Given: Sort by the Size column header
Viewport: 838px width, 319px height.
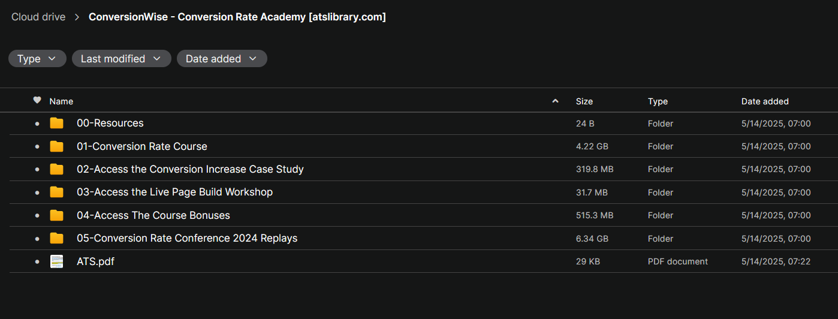Looking at the screenshot, I should 584,101.
